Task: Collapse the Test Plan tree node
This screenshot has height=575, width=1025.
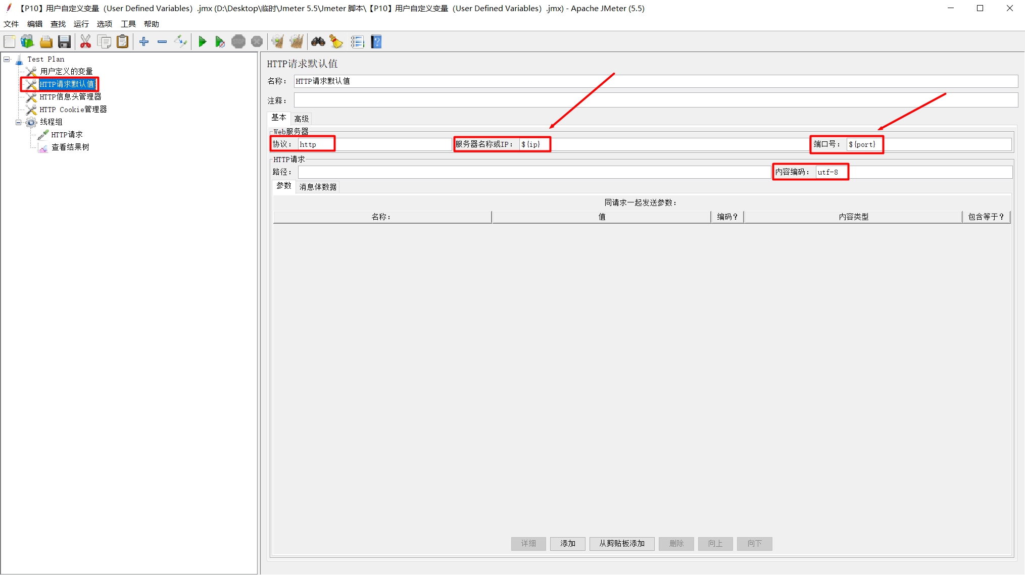Action: coord(7,60)
